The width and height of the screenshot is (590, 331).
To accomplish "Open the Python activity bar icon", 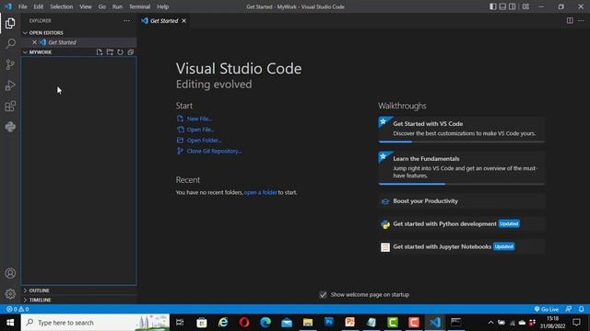I will coord(10,127).
